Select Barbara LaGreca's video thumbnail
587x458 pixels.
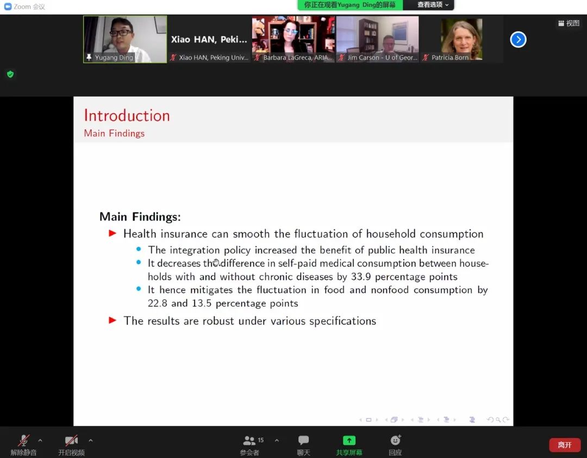[293, 39]
